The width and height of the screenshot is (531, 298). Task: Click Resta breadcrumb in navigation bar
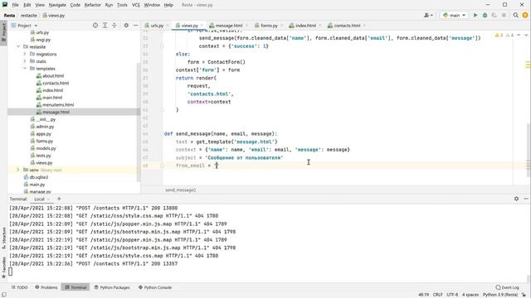pyautogui.click(x=9, y=15)
